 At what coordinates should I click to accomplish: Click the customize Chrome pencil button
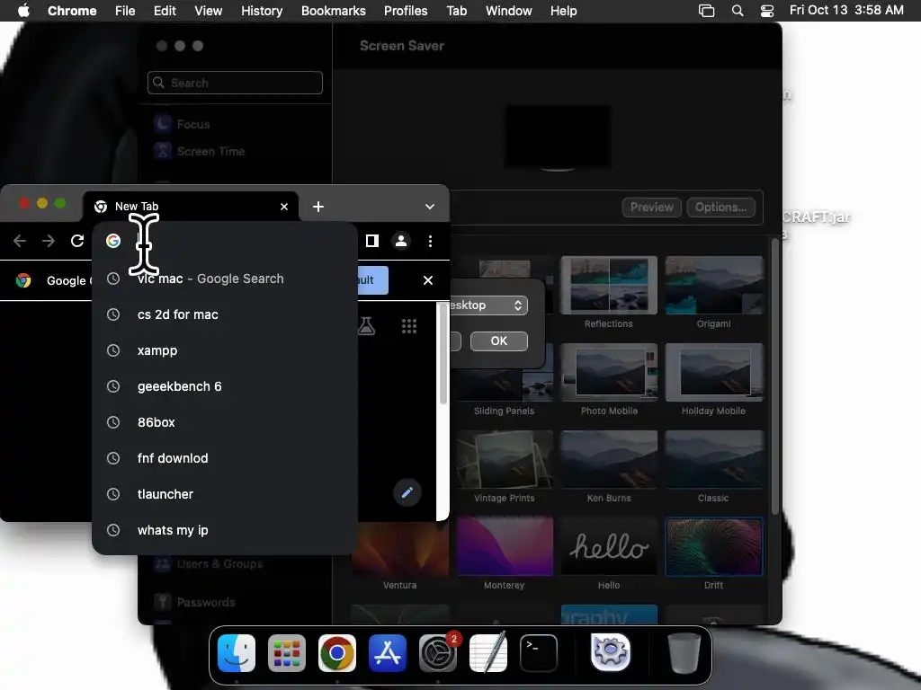[x=407, y=492]
